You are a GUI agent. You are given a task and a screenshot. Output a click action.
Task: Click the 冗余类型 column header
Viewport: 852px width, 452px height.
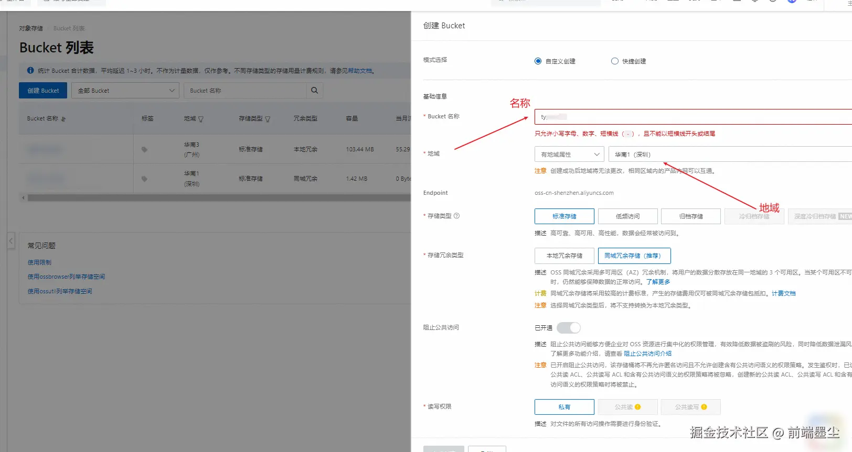[x=305, y=119]
